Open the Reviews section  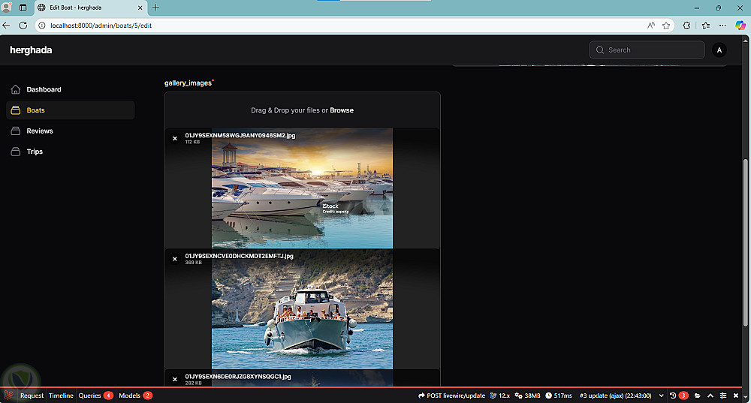(x=40, y=131)
